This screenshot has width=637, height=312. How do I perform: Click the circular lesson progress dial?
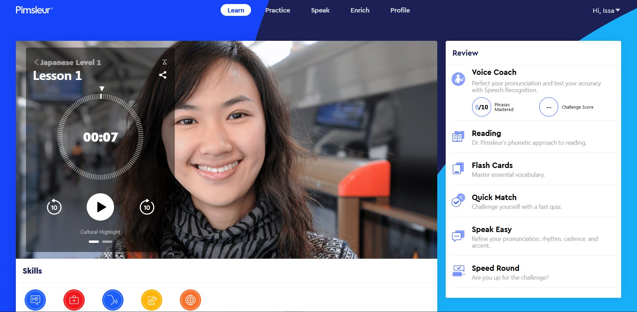click(x=100, y=137)
